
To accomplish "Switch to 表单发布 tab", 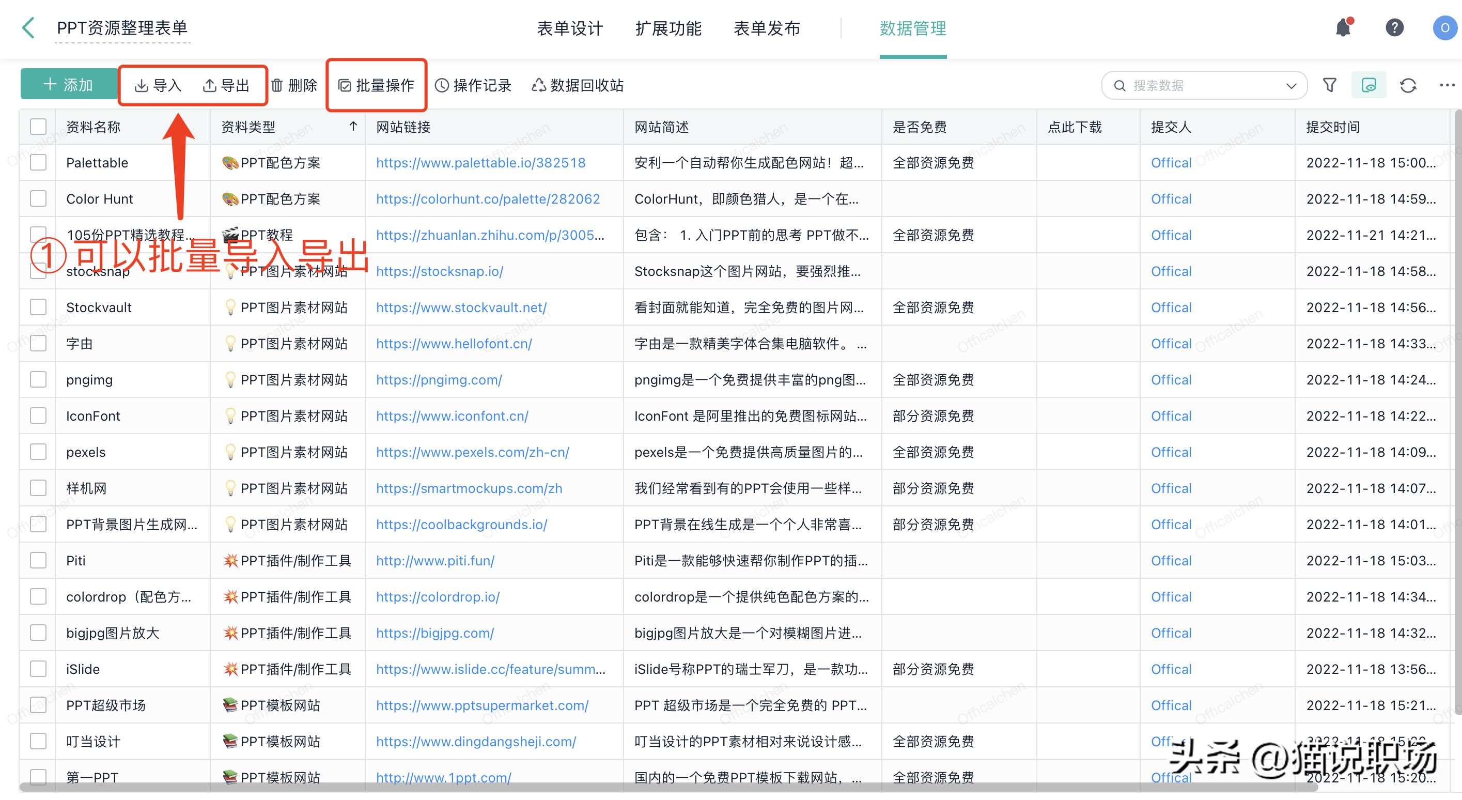I will pyautogui.click(x=767, y=28).
